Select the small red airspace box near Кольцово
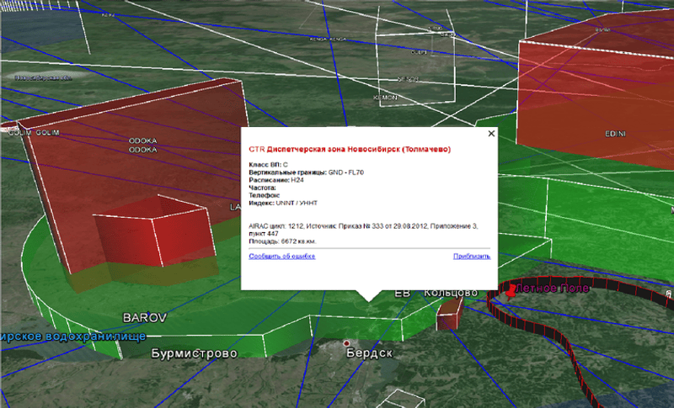This screenshot has width=674, height=408. pos(450,315)
